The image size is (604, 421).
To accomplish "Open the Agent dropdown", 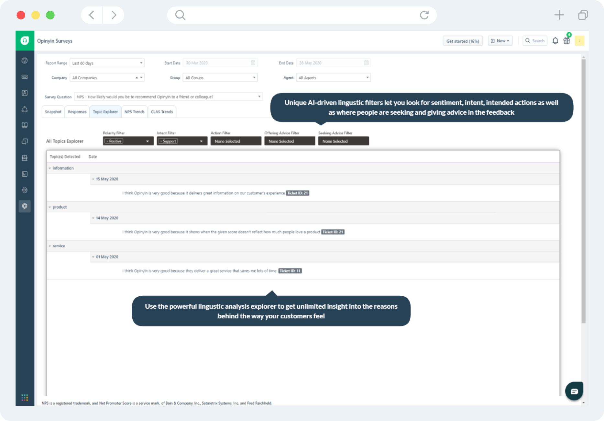I will tap(334, 78).
